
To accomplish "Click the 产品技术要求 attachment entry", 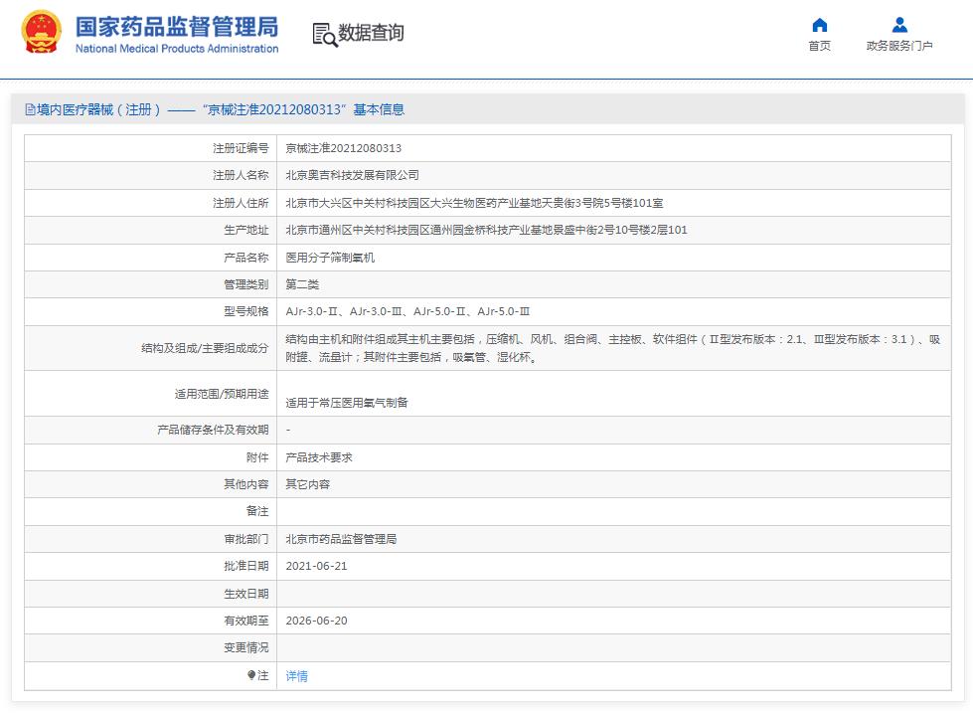I will coord(318,457).
